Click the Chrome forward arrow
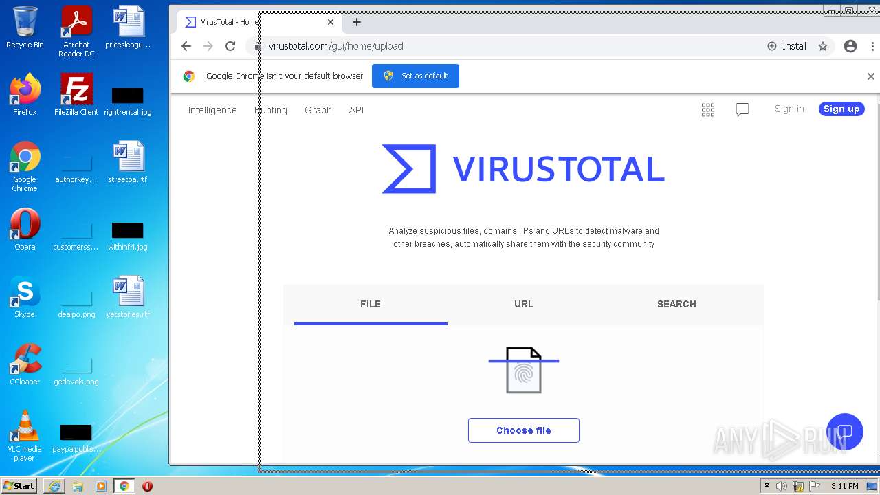880x495 pixels. coord(208,46)
